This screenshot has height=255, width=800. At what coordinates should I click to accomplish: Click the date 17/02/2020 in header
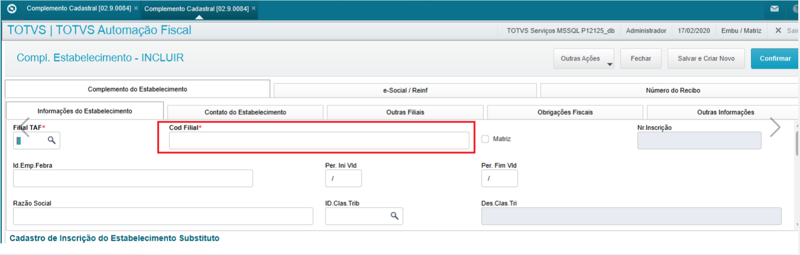(693, 30)
